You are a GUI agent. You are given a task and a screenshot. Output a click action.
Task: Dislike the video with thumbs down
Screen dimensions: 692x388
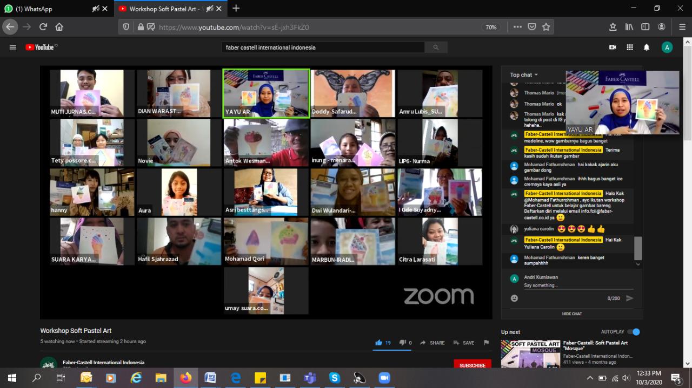tap(402, 343)
